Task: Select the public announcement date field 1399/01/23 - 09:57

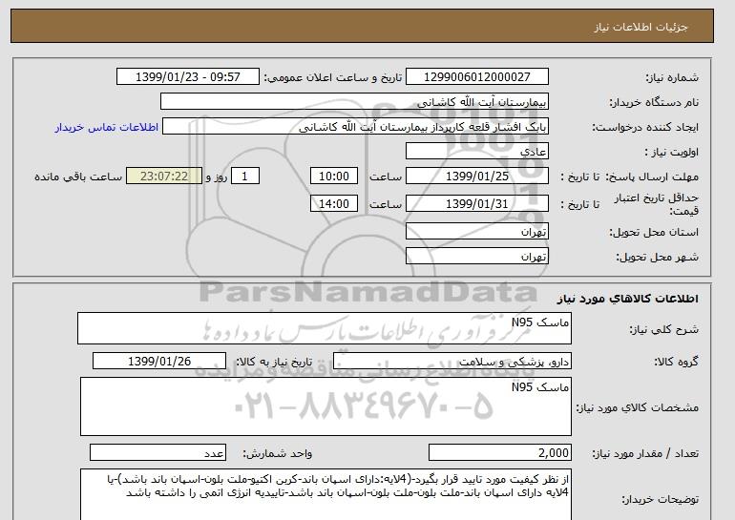Action: (187, 77)
